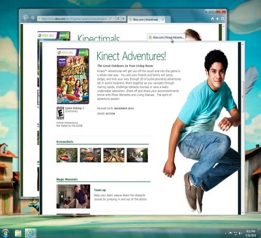Click the GENRE: ACTION text
This screenshot has height=238, width=261.
[106, 114]
